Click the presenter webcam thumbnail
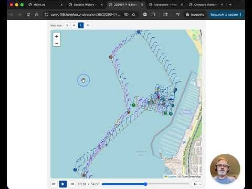The image size is (252, 189). click(x=225, y=169)
